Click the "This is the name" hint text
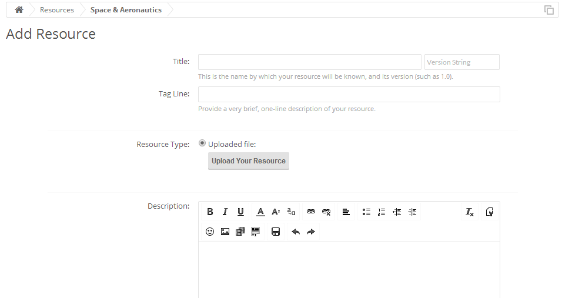This screenshot has width=562, height=298. click(326, 76)
